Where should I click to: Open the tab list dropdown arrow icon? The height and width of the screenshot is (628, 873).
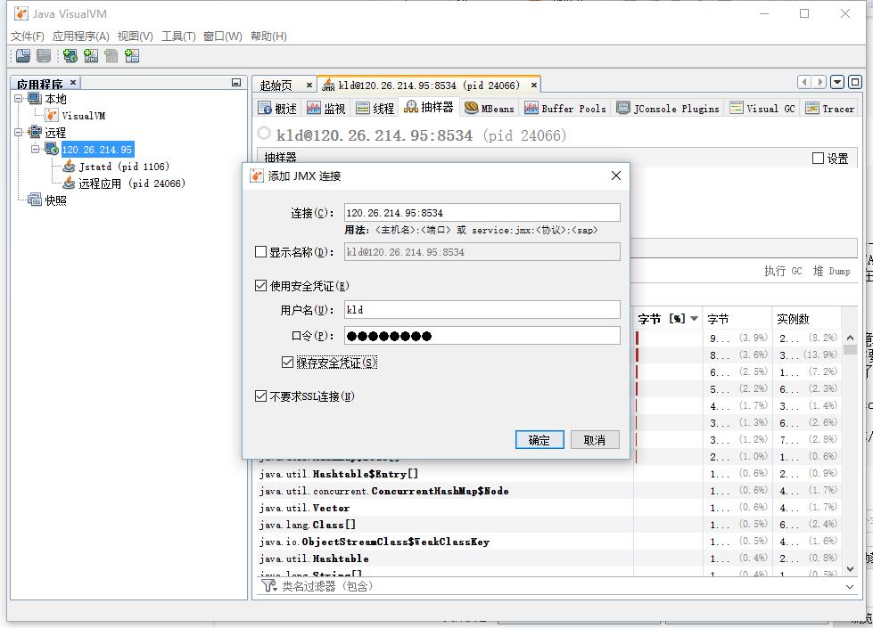click(835, 80)
